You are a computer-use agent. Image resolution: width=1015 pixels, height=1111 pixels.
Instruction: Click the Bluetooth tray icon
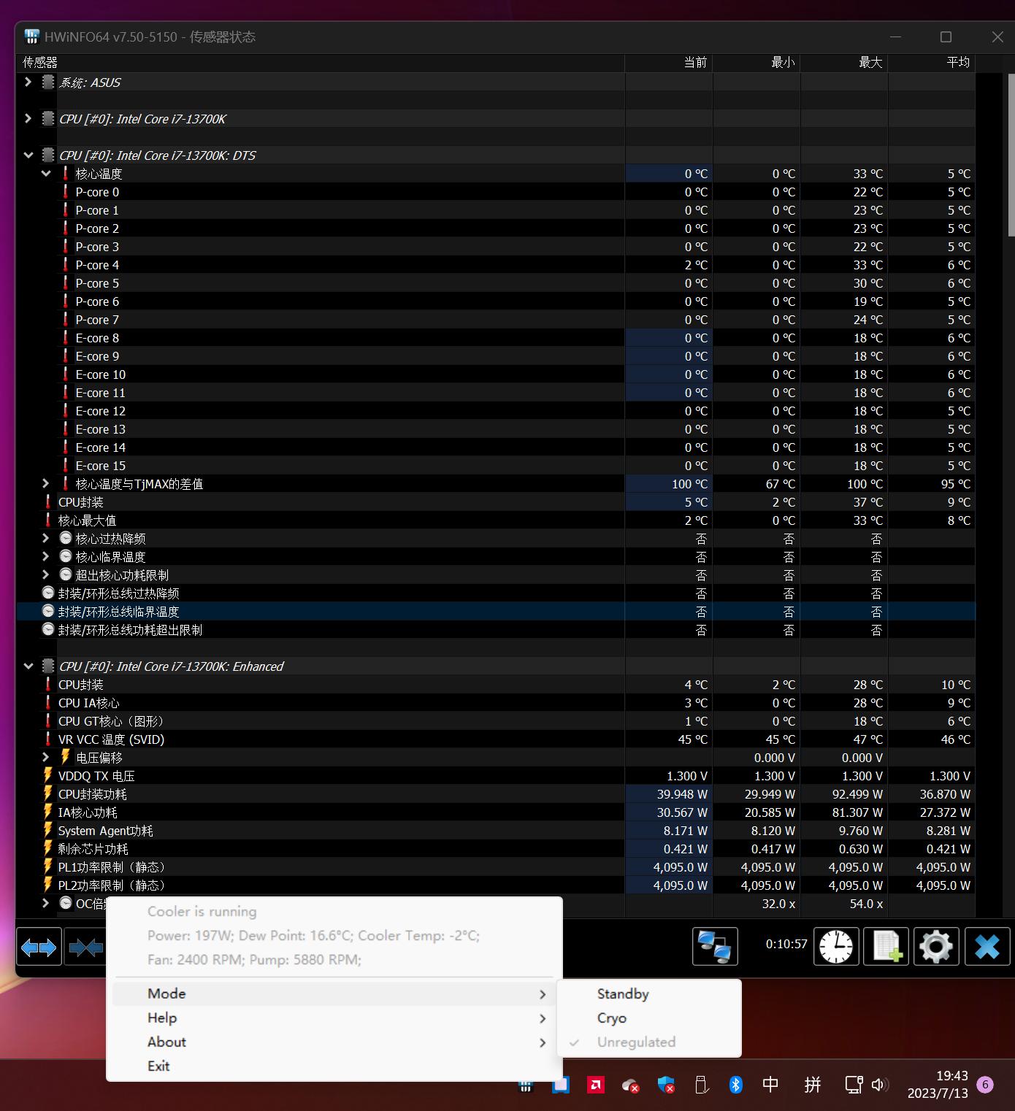click(x=735, y=1085)
